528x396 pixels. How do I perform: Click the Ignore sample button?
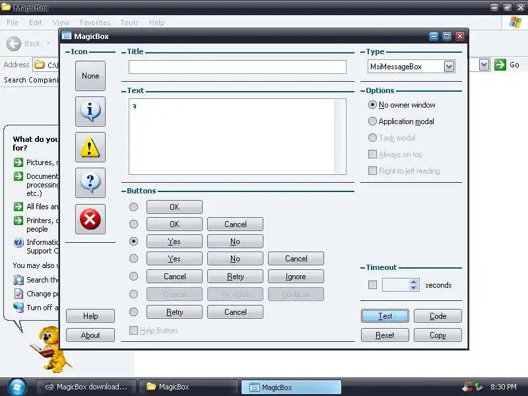[x=296, y=276]
